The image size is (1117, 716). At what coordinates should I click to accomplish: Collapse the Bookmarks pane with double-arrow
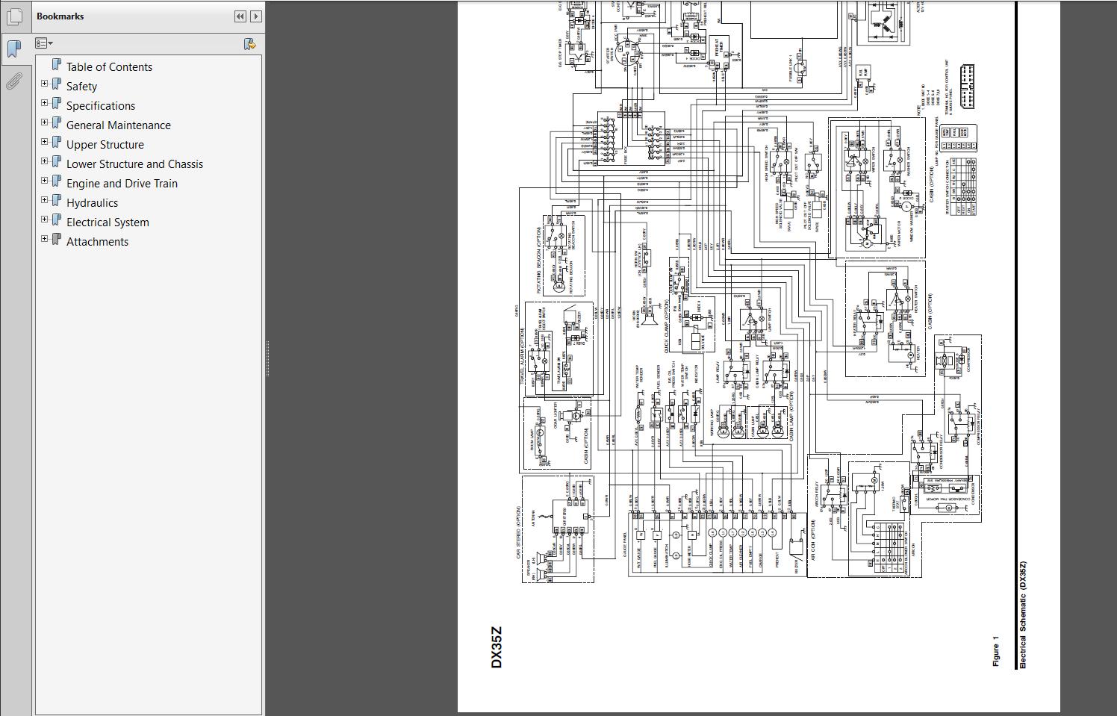pyautogui.click(x=240, y=16)
